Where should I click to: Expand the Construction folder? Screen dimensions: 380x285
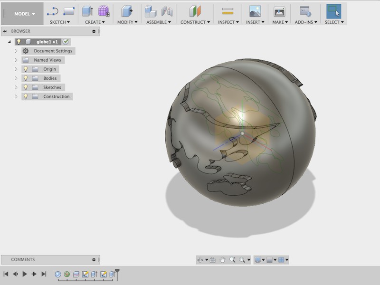click(16, 96)
